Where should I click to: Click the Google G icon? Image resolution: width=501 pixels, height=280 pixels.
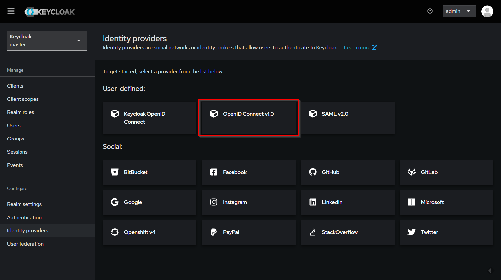click(x=115, y=202)
